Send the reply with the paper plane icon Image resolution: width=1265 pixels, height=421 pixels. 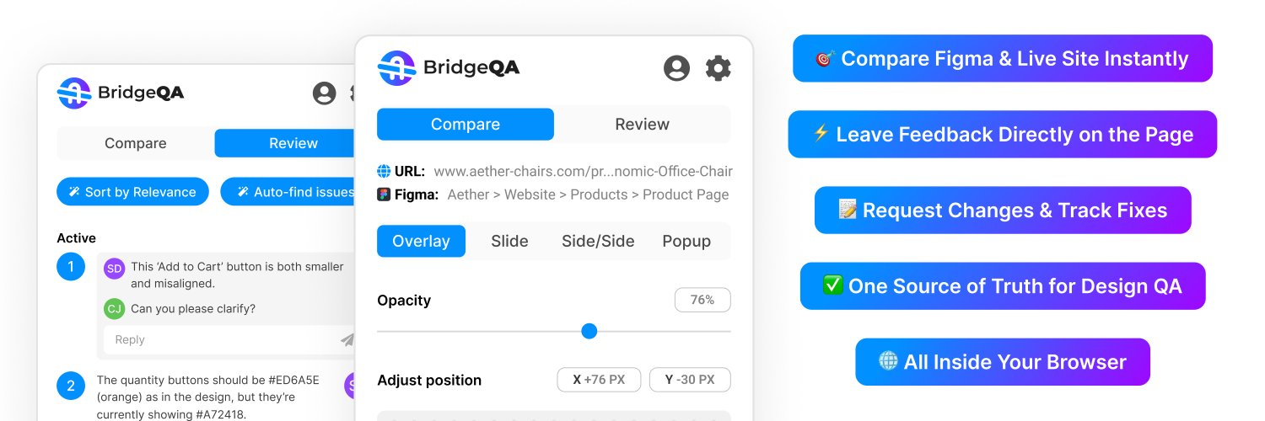coord(347,339)
